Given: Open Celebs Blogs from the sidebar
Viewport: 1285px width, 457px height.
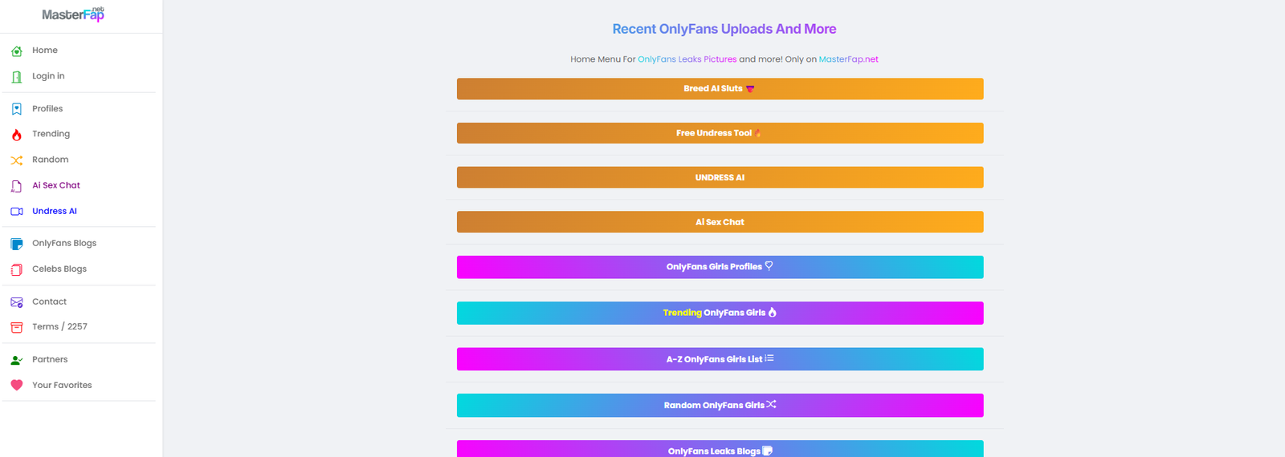Looking at the screenshot, I should (59, 269).
